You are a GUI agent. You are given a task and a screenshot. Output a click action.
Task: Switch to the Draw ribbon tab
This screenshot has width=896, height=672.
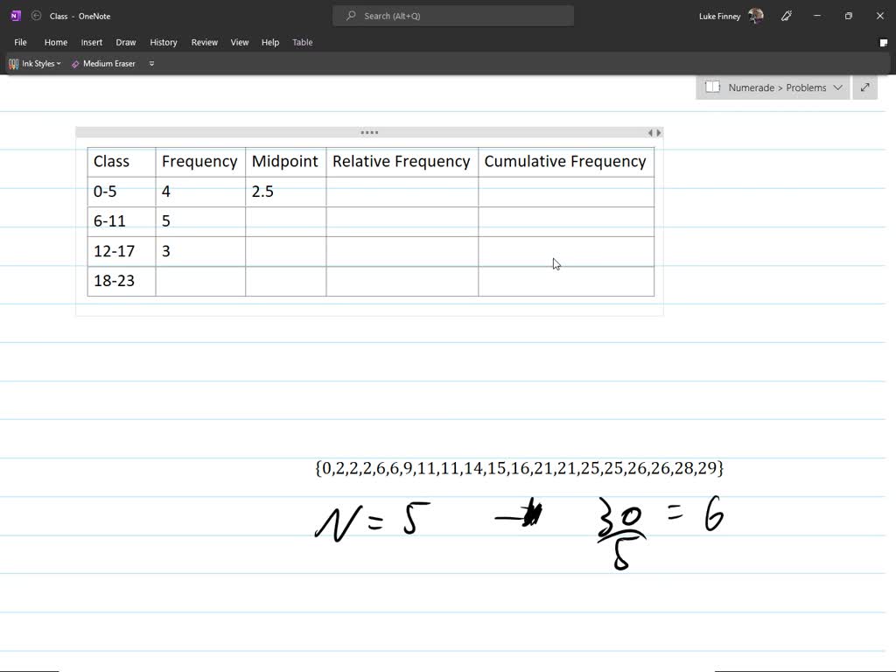[125, 42]
